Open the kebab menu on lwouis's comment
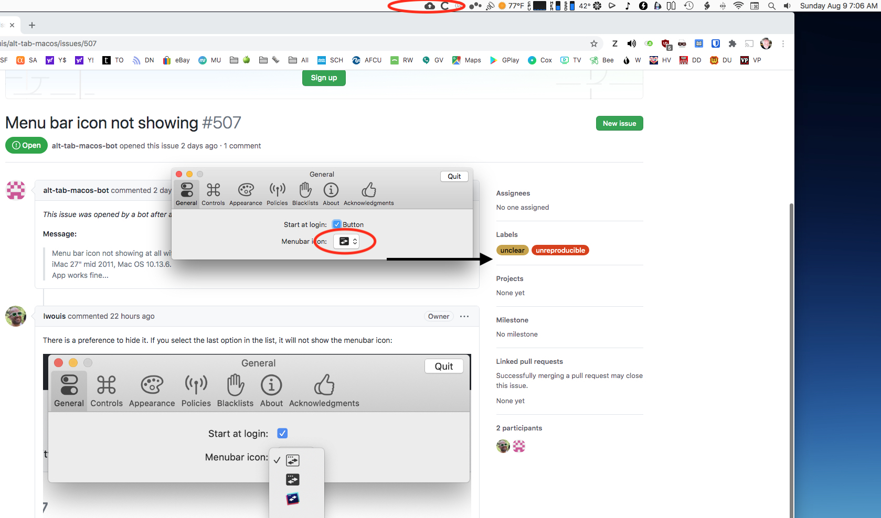881x518 pixels. click(x=464, y=316)
